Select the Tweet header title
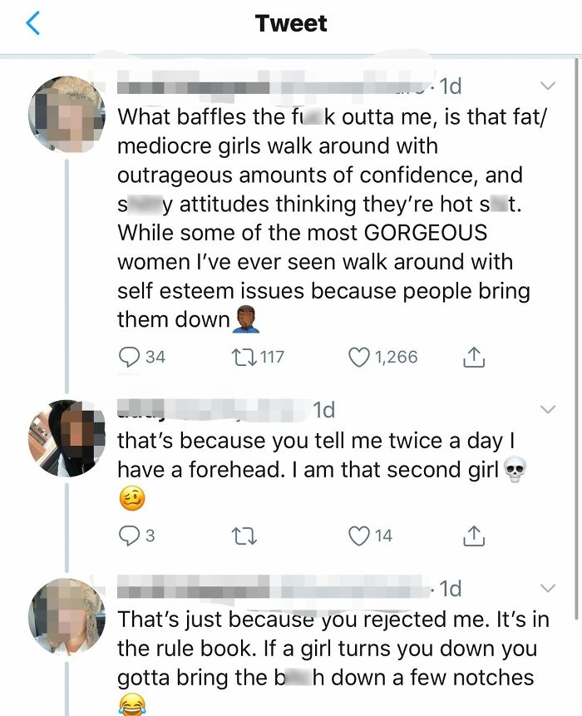The height and width of the screenshot is (716, 582). 290,23
